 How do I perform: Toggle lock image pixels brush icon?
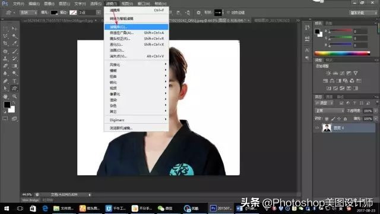[x=333, y=119]
